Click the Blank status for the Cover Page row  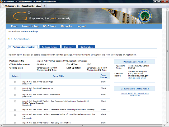[x=104, y=82]
